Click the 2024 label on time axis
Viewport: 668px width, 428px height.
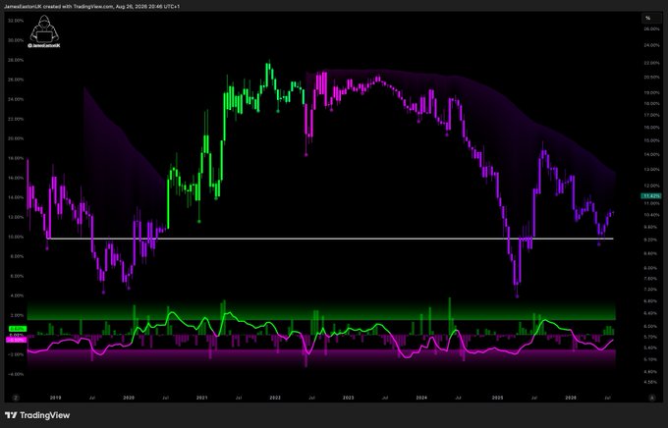421,398
